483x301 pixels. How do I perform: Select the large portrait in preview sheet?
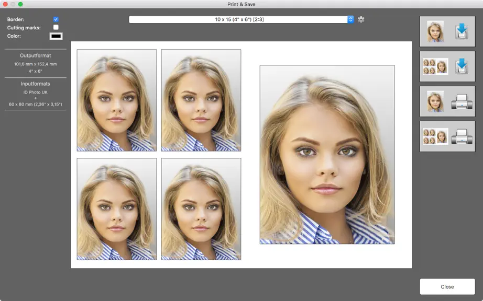pos(327,155)
